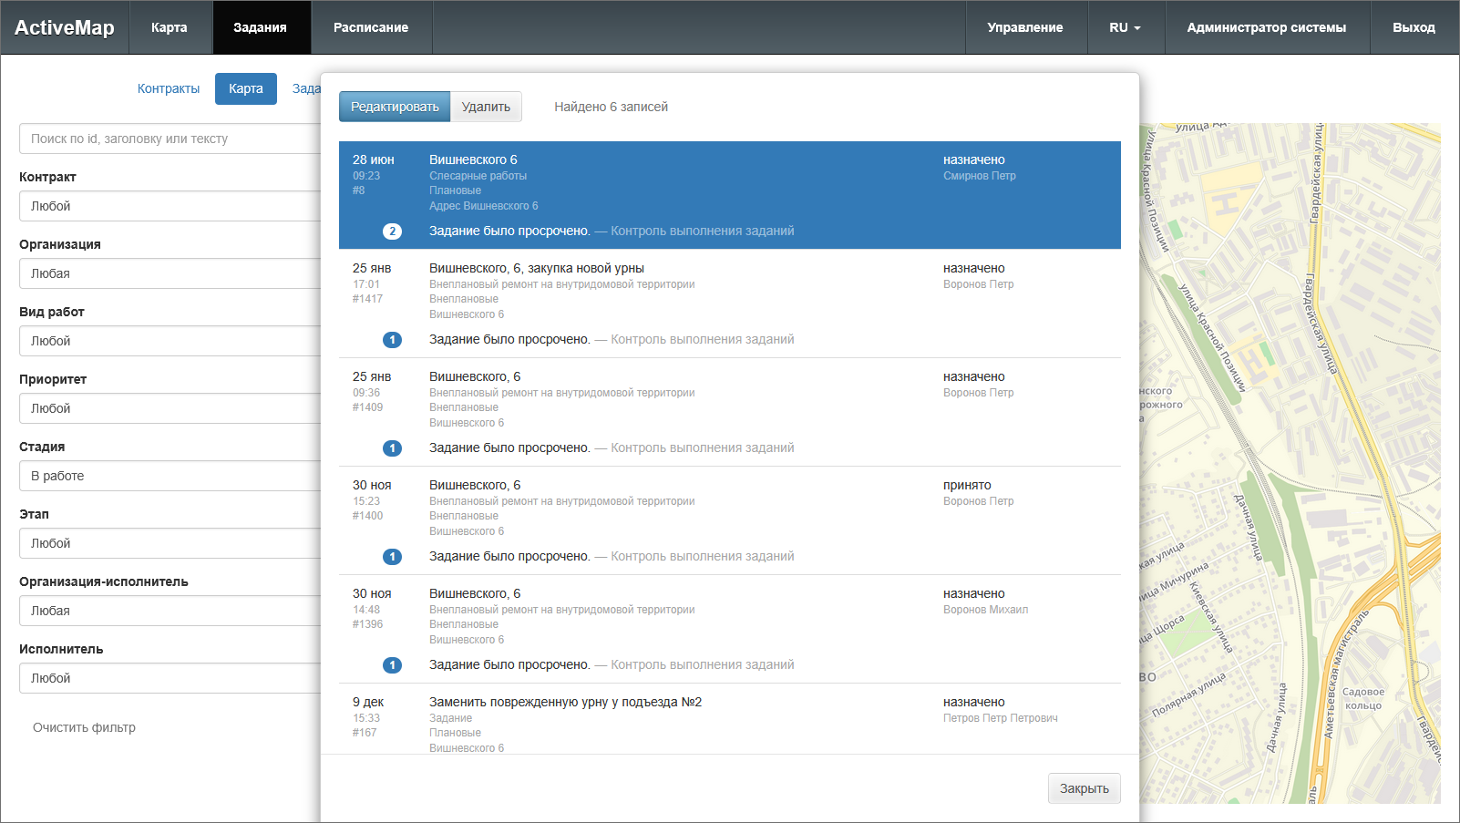Click the count badge on task #1396
Image resolution: width=1460 pixels, height=823 pixels.
point(392,665)
